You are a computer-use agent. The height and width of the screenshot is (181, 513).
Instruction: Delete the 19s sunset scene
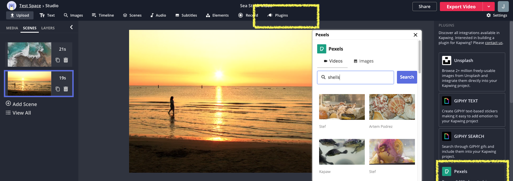point(66,89)
